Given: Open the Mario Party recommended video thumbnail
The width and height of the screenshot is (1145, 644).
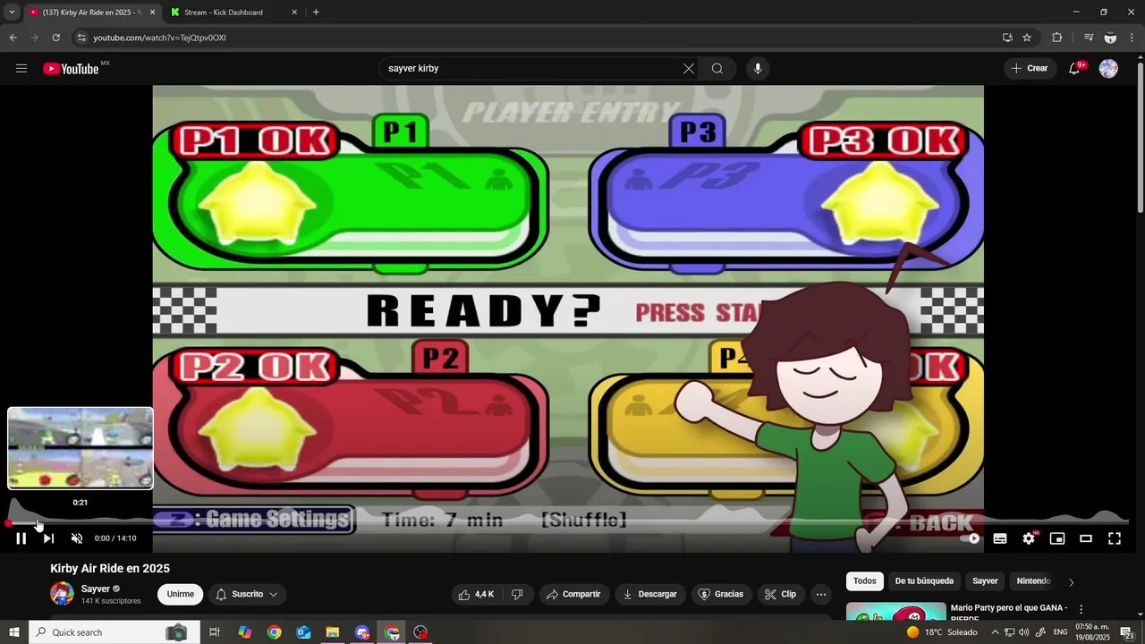Looking at the screenshot, I should 895,613.
